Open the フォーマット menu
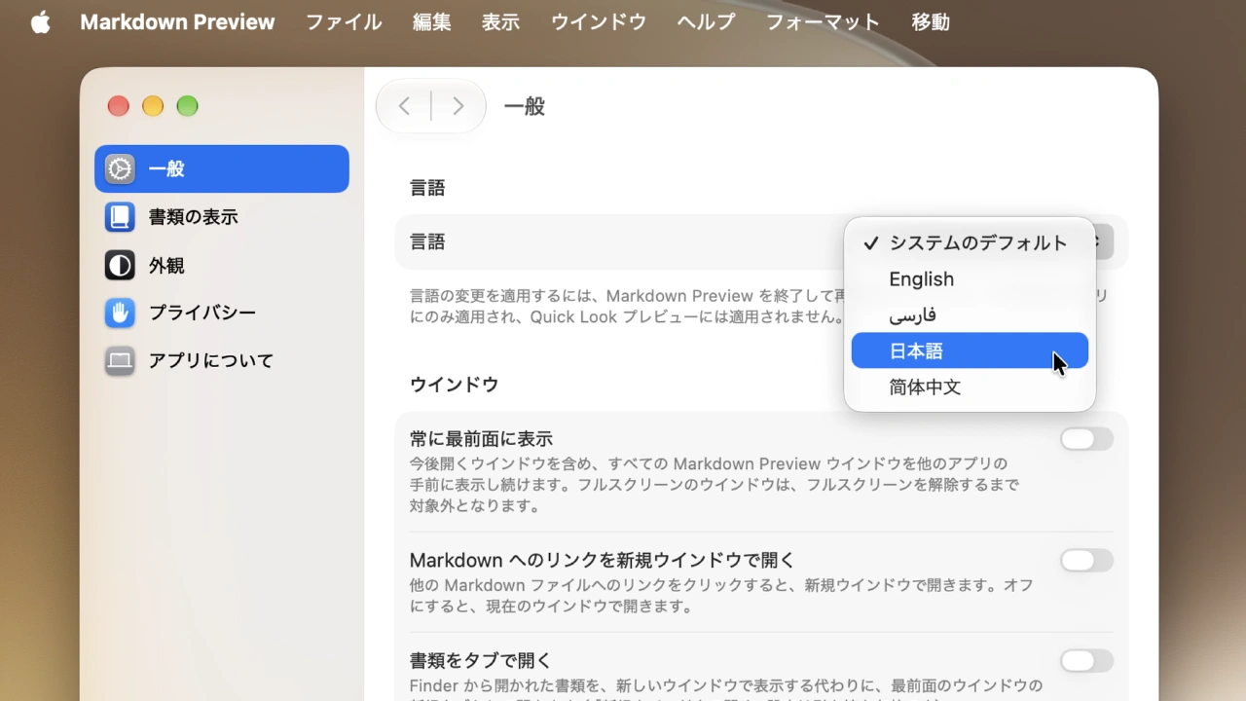This screenshot has height=701, width=1246. 823,21
